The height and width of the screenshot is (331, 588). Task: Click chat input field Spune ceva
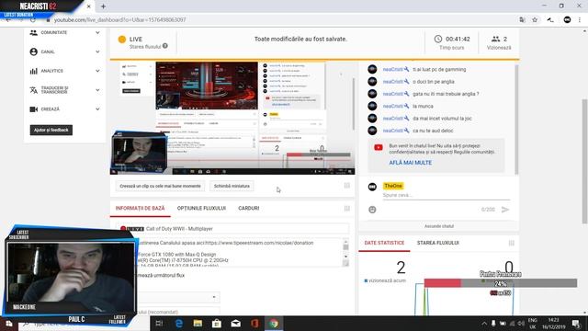447,195
